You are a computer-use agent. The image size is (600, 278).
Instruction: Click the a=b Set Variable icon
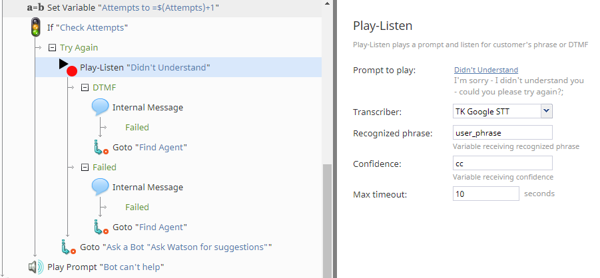pyautogui.click(x=35, y=7)
